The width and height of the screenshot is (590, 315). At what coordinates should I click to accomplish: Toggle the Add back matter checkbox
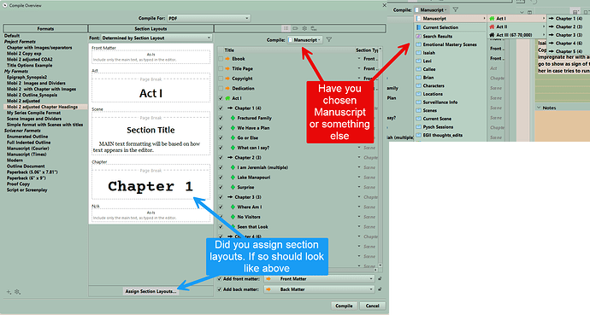tap(220, 289)
